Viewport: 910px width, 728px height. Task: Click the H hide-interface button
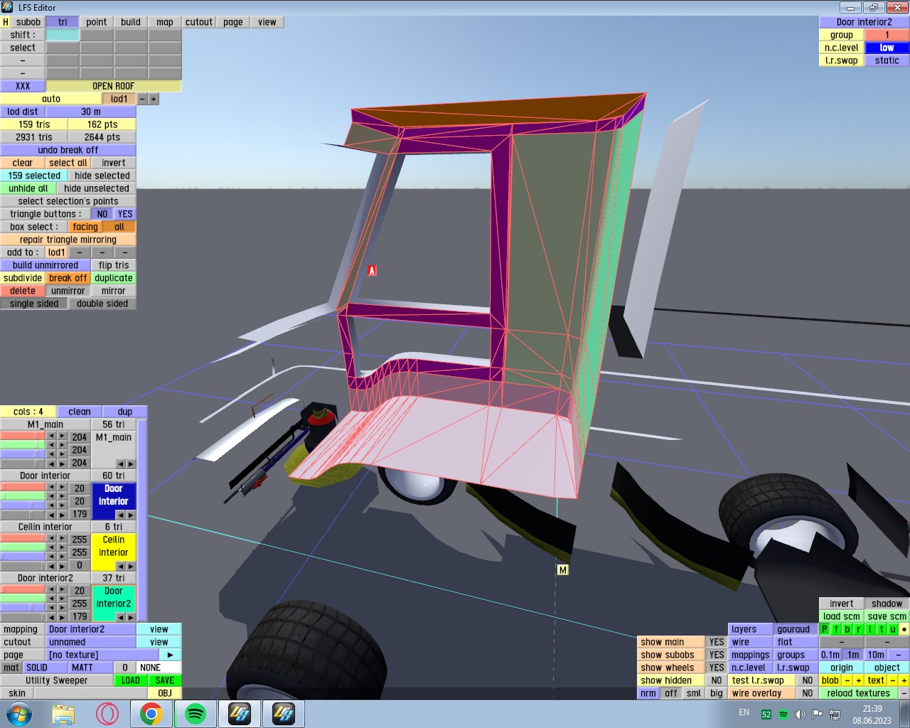click(x=6, y=22)
